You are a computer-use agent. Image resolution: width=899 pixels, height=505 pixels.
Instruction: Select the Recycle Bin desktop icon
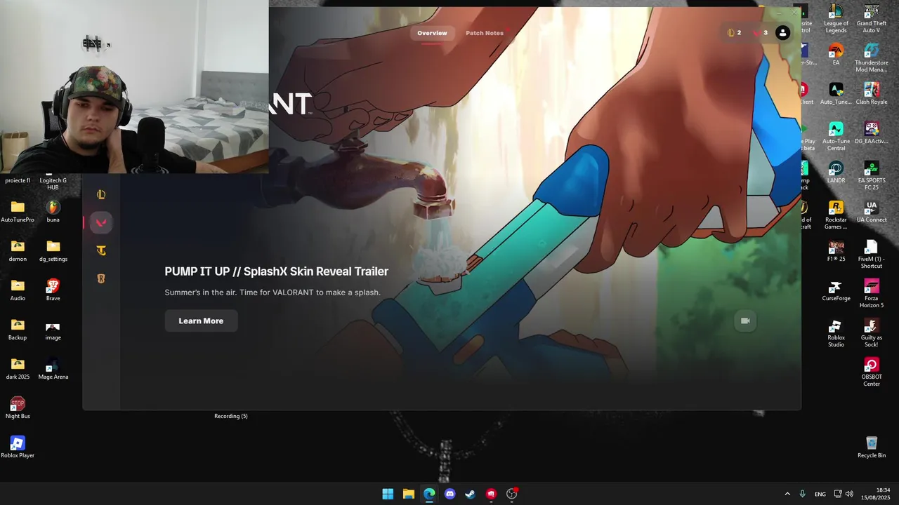872,447
